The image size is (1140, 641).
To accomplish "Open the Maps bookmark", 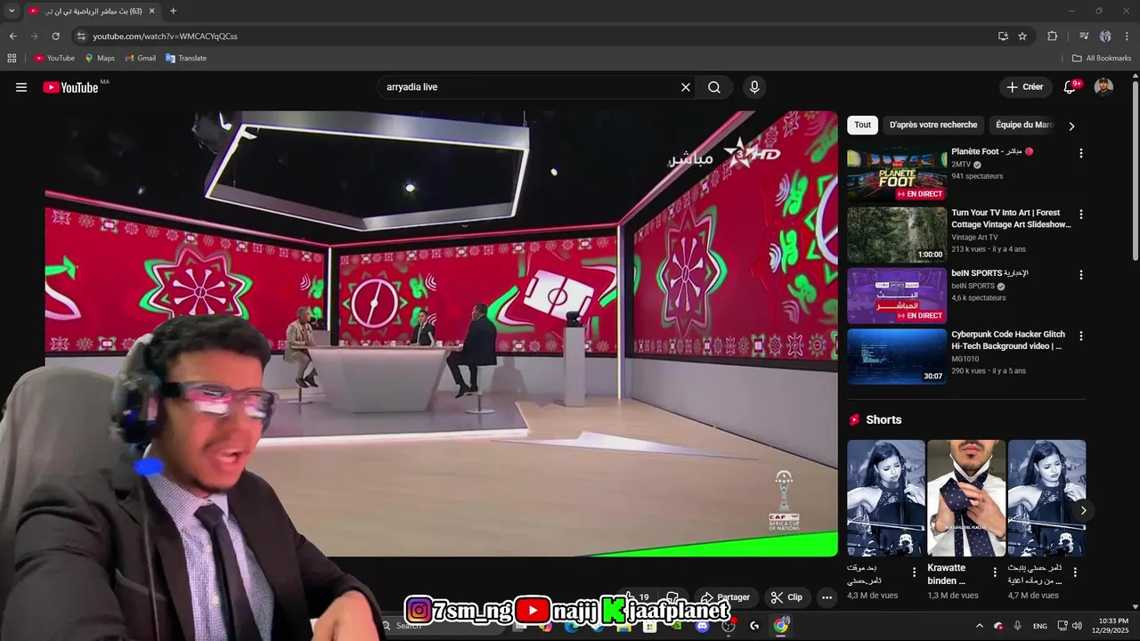I will pyautogui.click(x=100, y=58).
